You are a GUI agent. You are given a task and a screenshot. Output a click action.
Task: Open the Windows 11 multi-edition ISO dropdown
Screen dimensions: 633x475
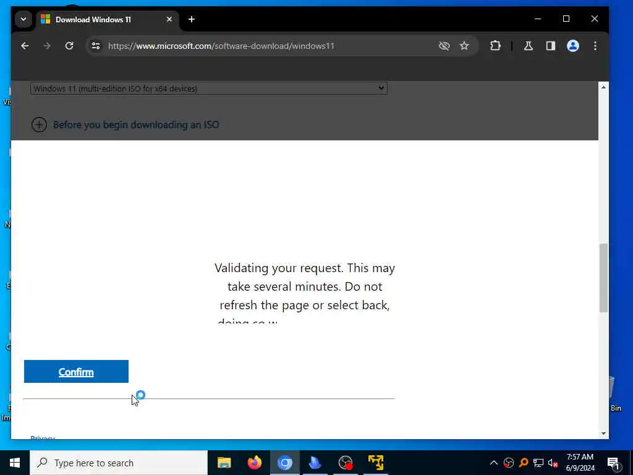[x=209, y=88]
